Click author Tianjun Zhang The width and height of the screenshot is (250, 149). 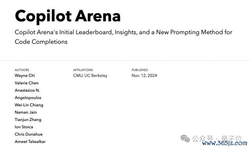click(x=28, y=120)
